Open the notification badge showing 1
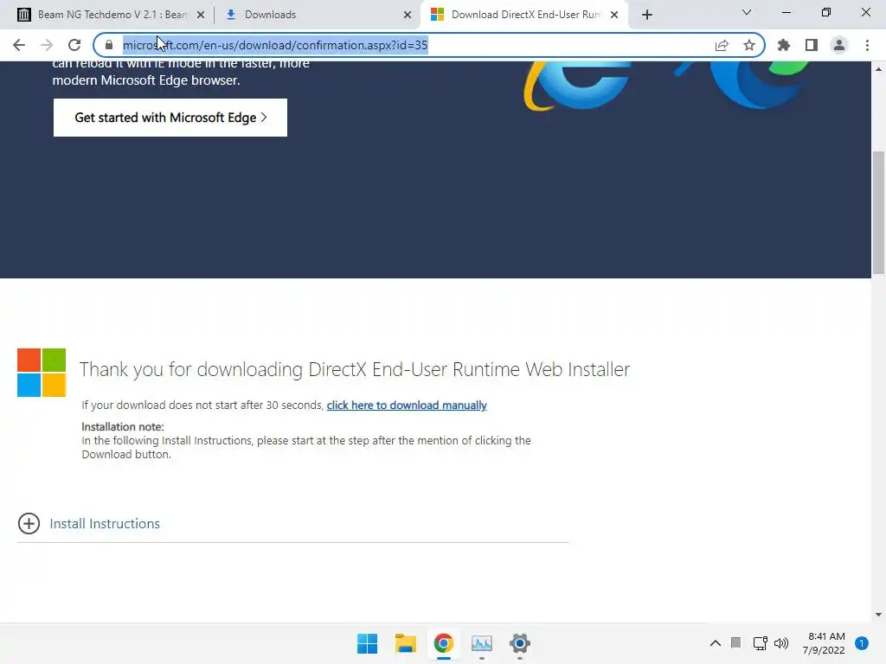Image resolution: width=886 pixels, height=664 pixels. pyautogui.click(x=862, y=643)
